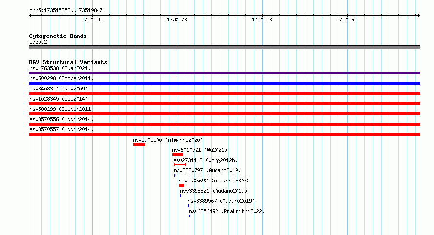Click the DGV Structural Variants track title

click(68, 62)
